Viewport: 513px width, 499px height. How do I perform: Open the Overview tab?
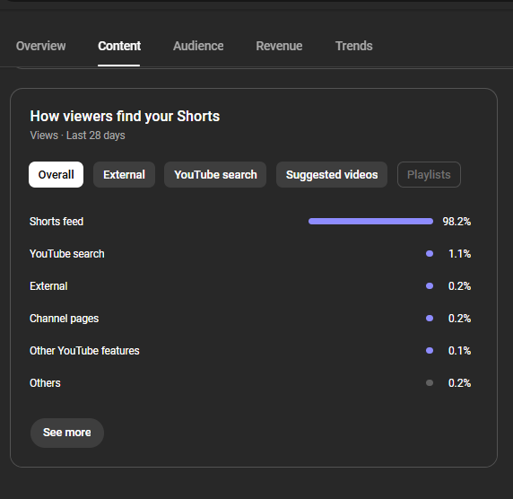tap(41, 46)
